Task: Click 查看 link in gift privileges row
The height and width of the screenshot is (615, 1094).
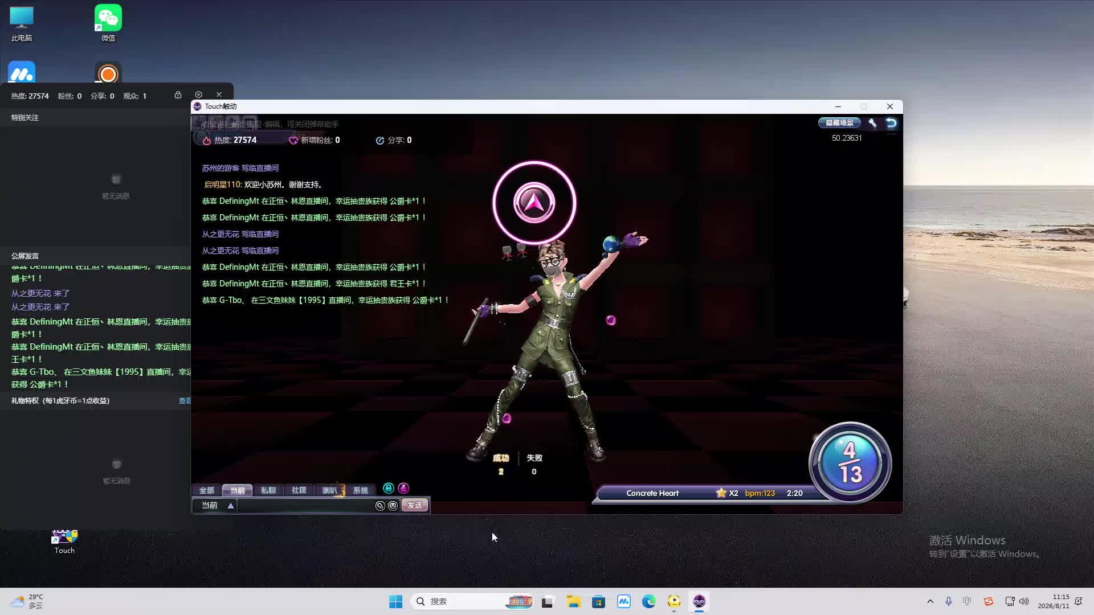Action: (x=185, y=401)
